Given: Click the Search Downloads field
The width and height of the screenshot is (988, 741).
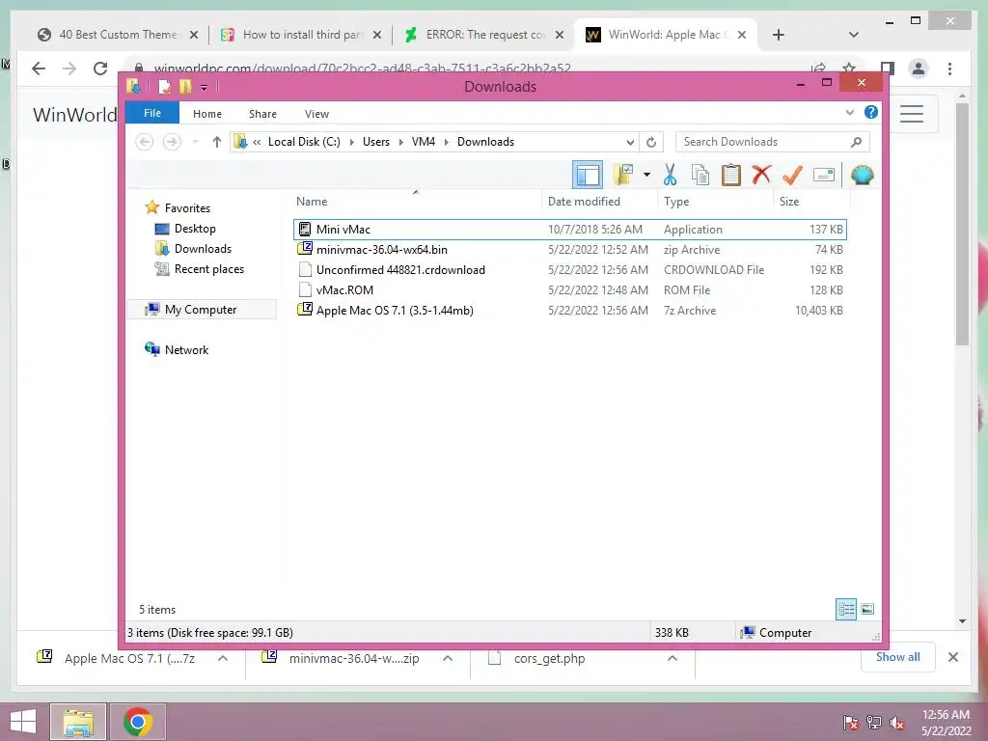Looking at the screenshot, I should point(773,142).
